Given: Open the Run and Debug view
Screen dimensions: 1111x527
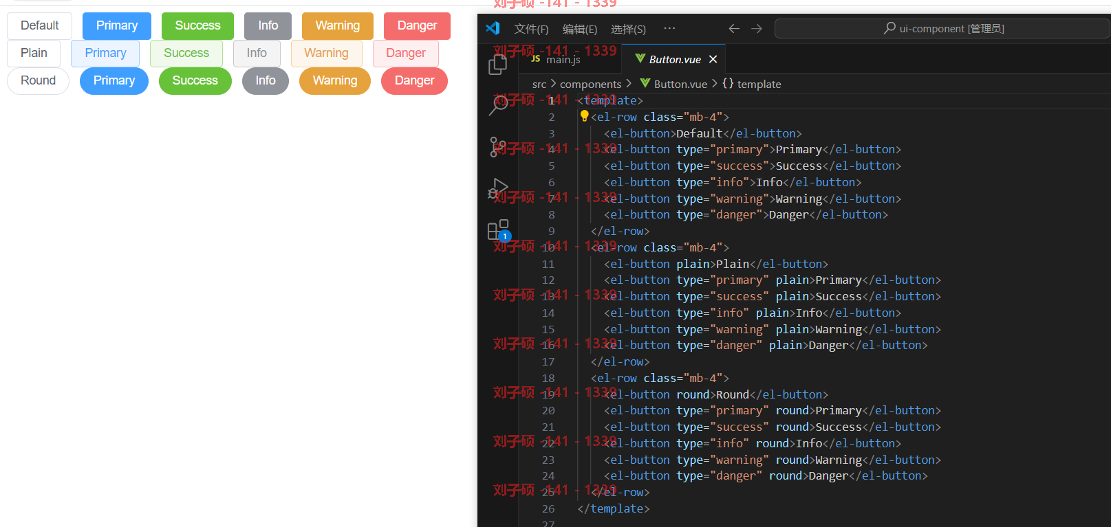Looking at the screenshot, I should click(498, 188).
